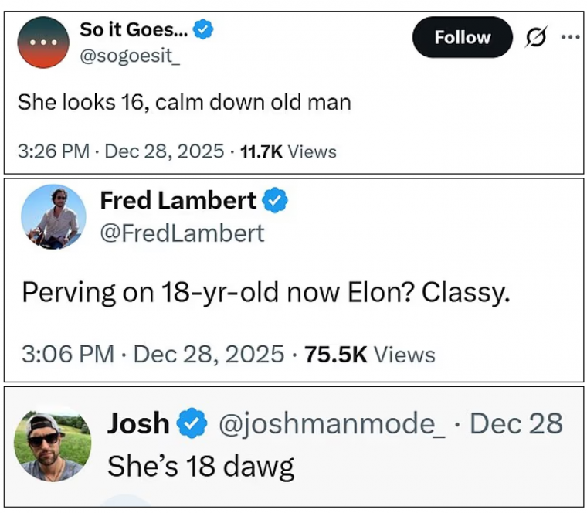The width and height of the screenshot is (587, 513).
Task: View the 75.5K Views analytics
Action: click(x=370, y=355)
